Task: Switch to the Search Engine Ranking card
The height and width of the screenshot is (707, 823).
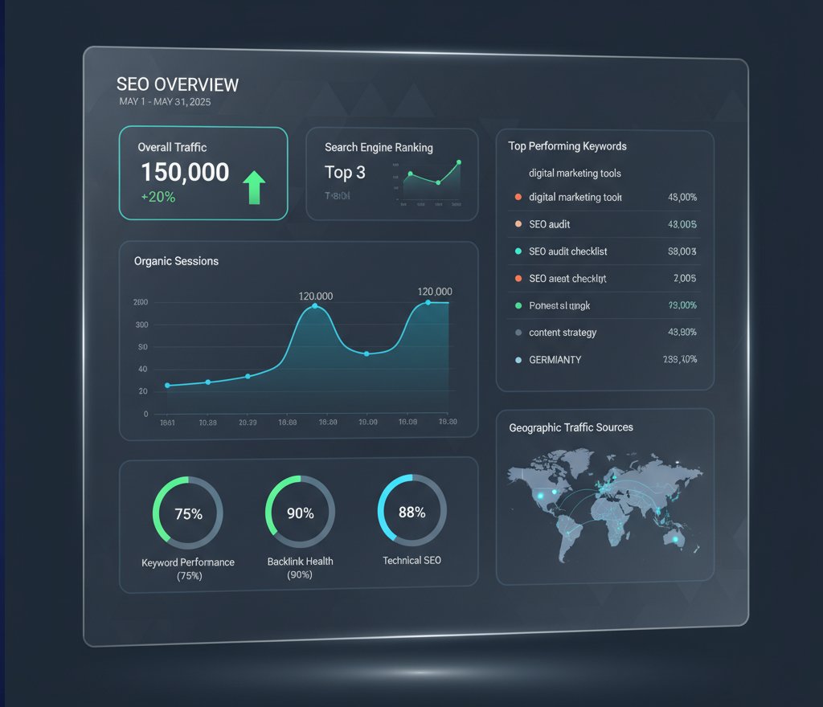Action: pos(391,173)
